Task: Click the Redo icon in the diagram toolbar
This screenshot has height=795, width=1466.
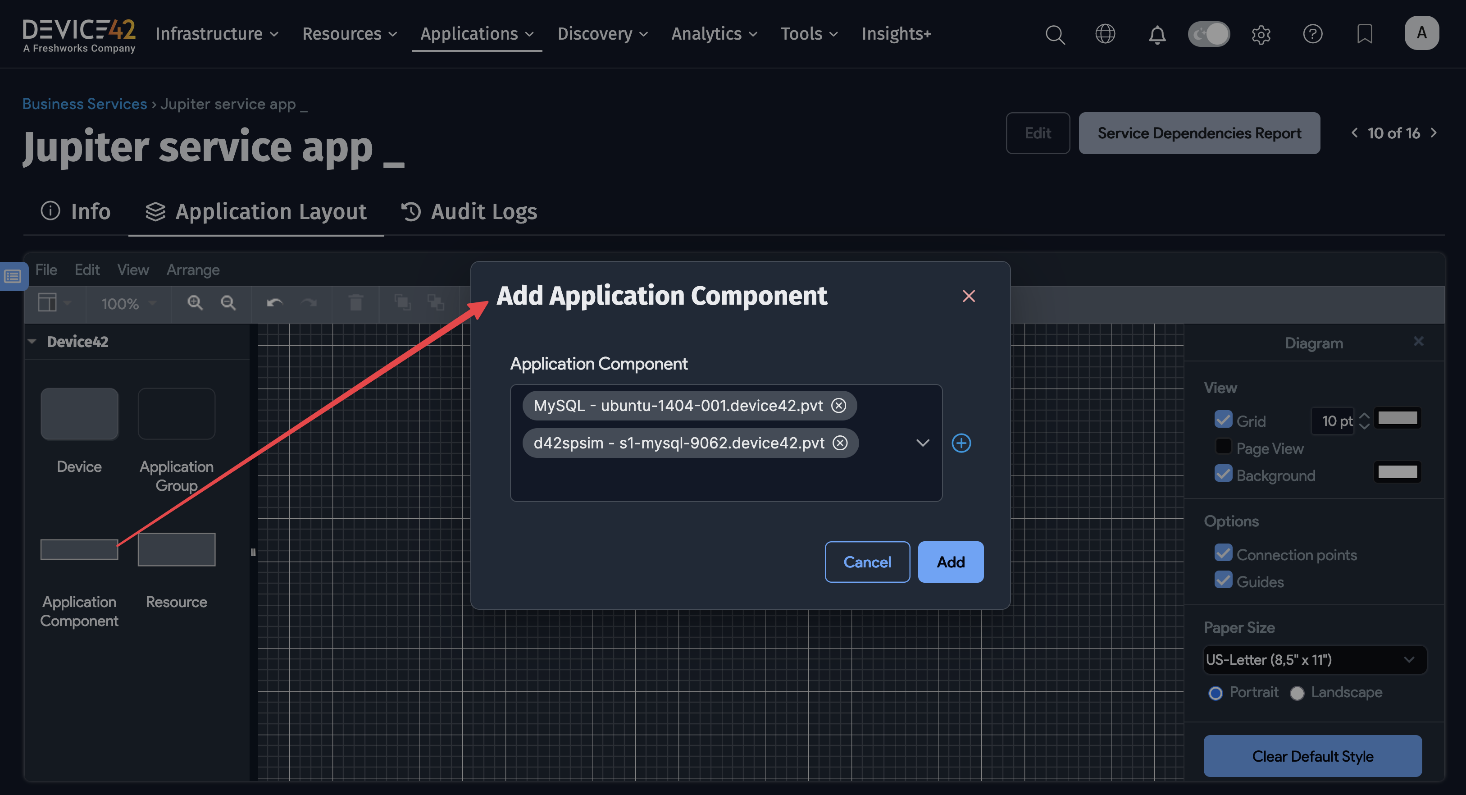Action: coord(309,303)
